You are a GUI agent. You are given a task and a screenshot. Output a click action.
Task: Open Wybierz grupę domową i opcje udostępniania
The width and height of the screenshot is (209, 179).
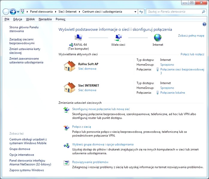point(103,144)
